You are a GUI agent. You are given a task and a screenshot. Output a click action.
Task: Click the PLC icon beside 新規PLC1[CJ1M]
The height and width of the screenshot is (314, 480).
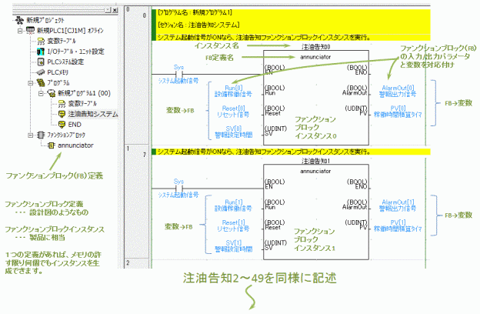(30, 30)
